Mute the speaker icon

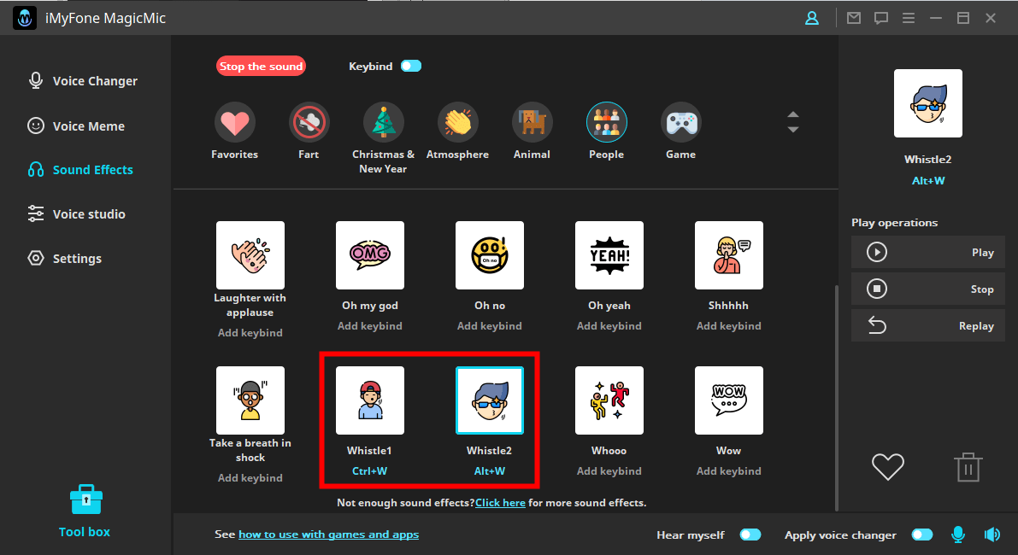[992, 535]
